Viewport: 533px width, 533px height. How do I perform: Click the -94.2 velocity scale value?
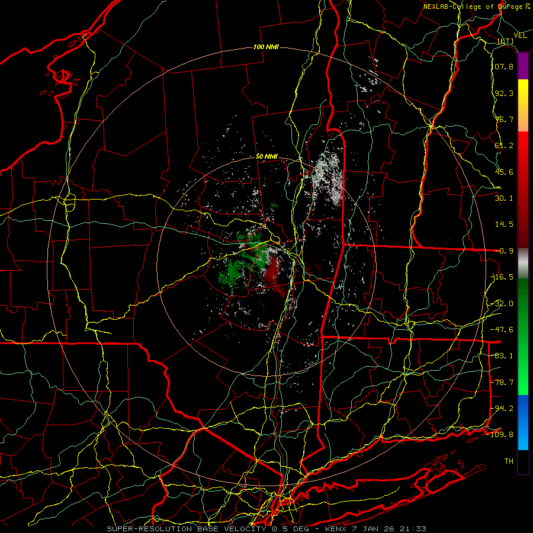point(503,409)
